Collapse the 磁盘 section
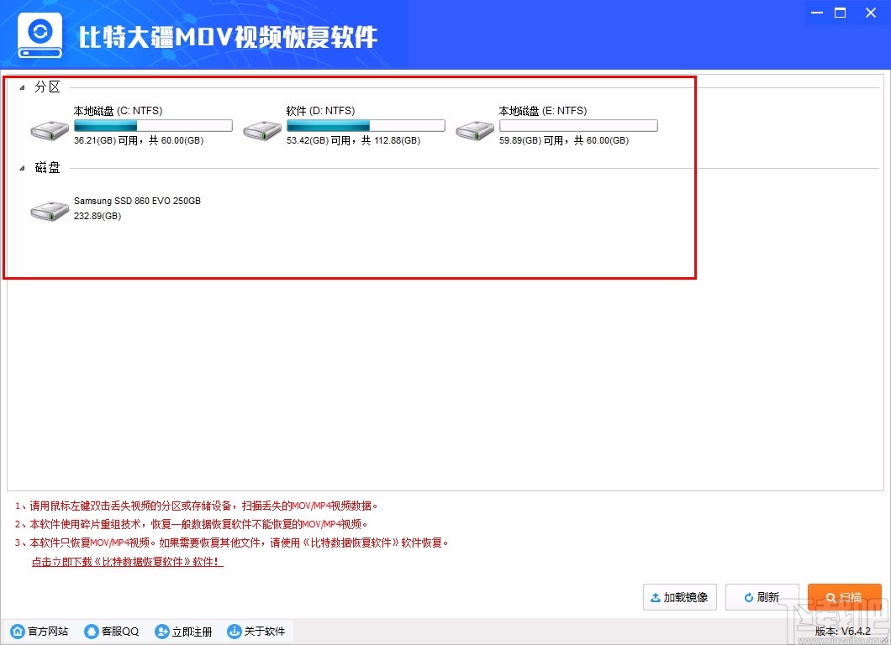This screenshot has width=891, height=645. pos(21,167)
